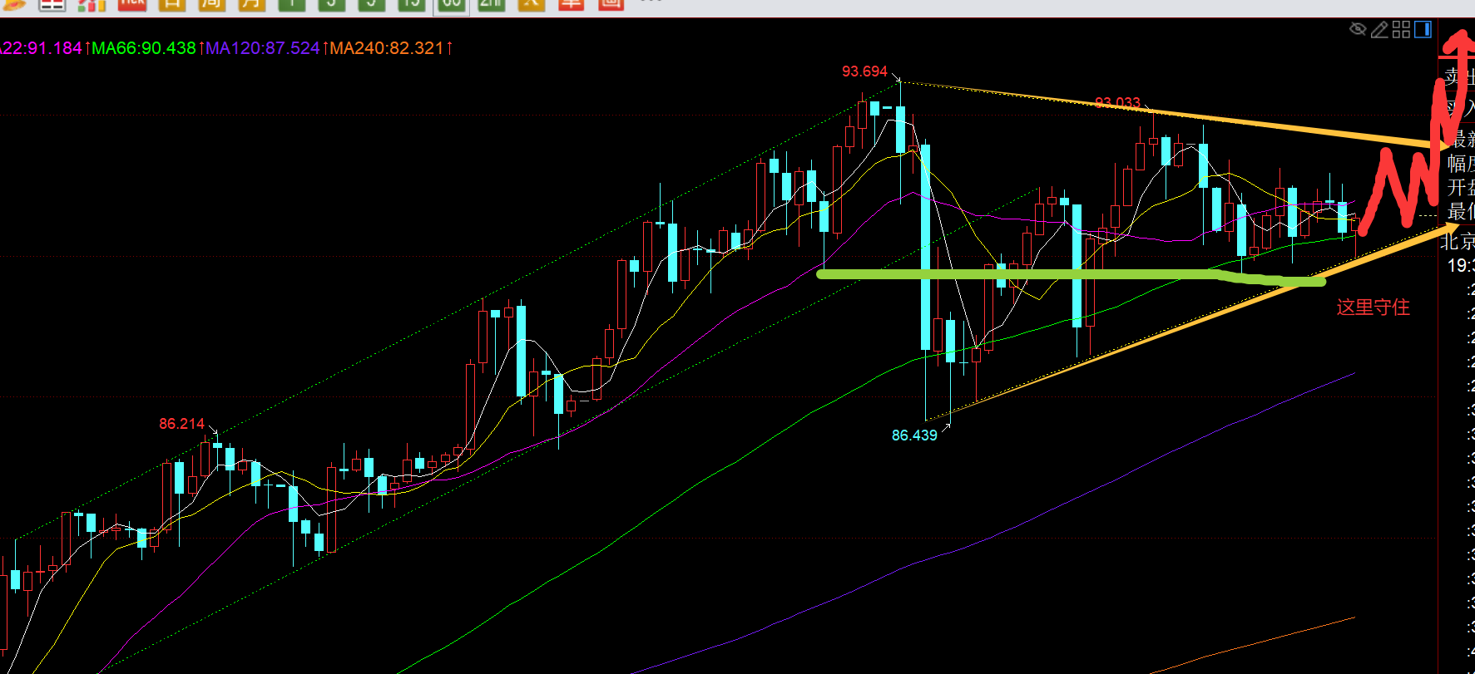Viewport: 1475px width, 674px height.
Task: Select the daily (日) K-line tab
Action: click(171, 3)
